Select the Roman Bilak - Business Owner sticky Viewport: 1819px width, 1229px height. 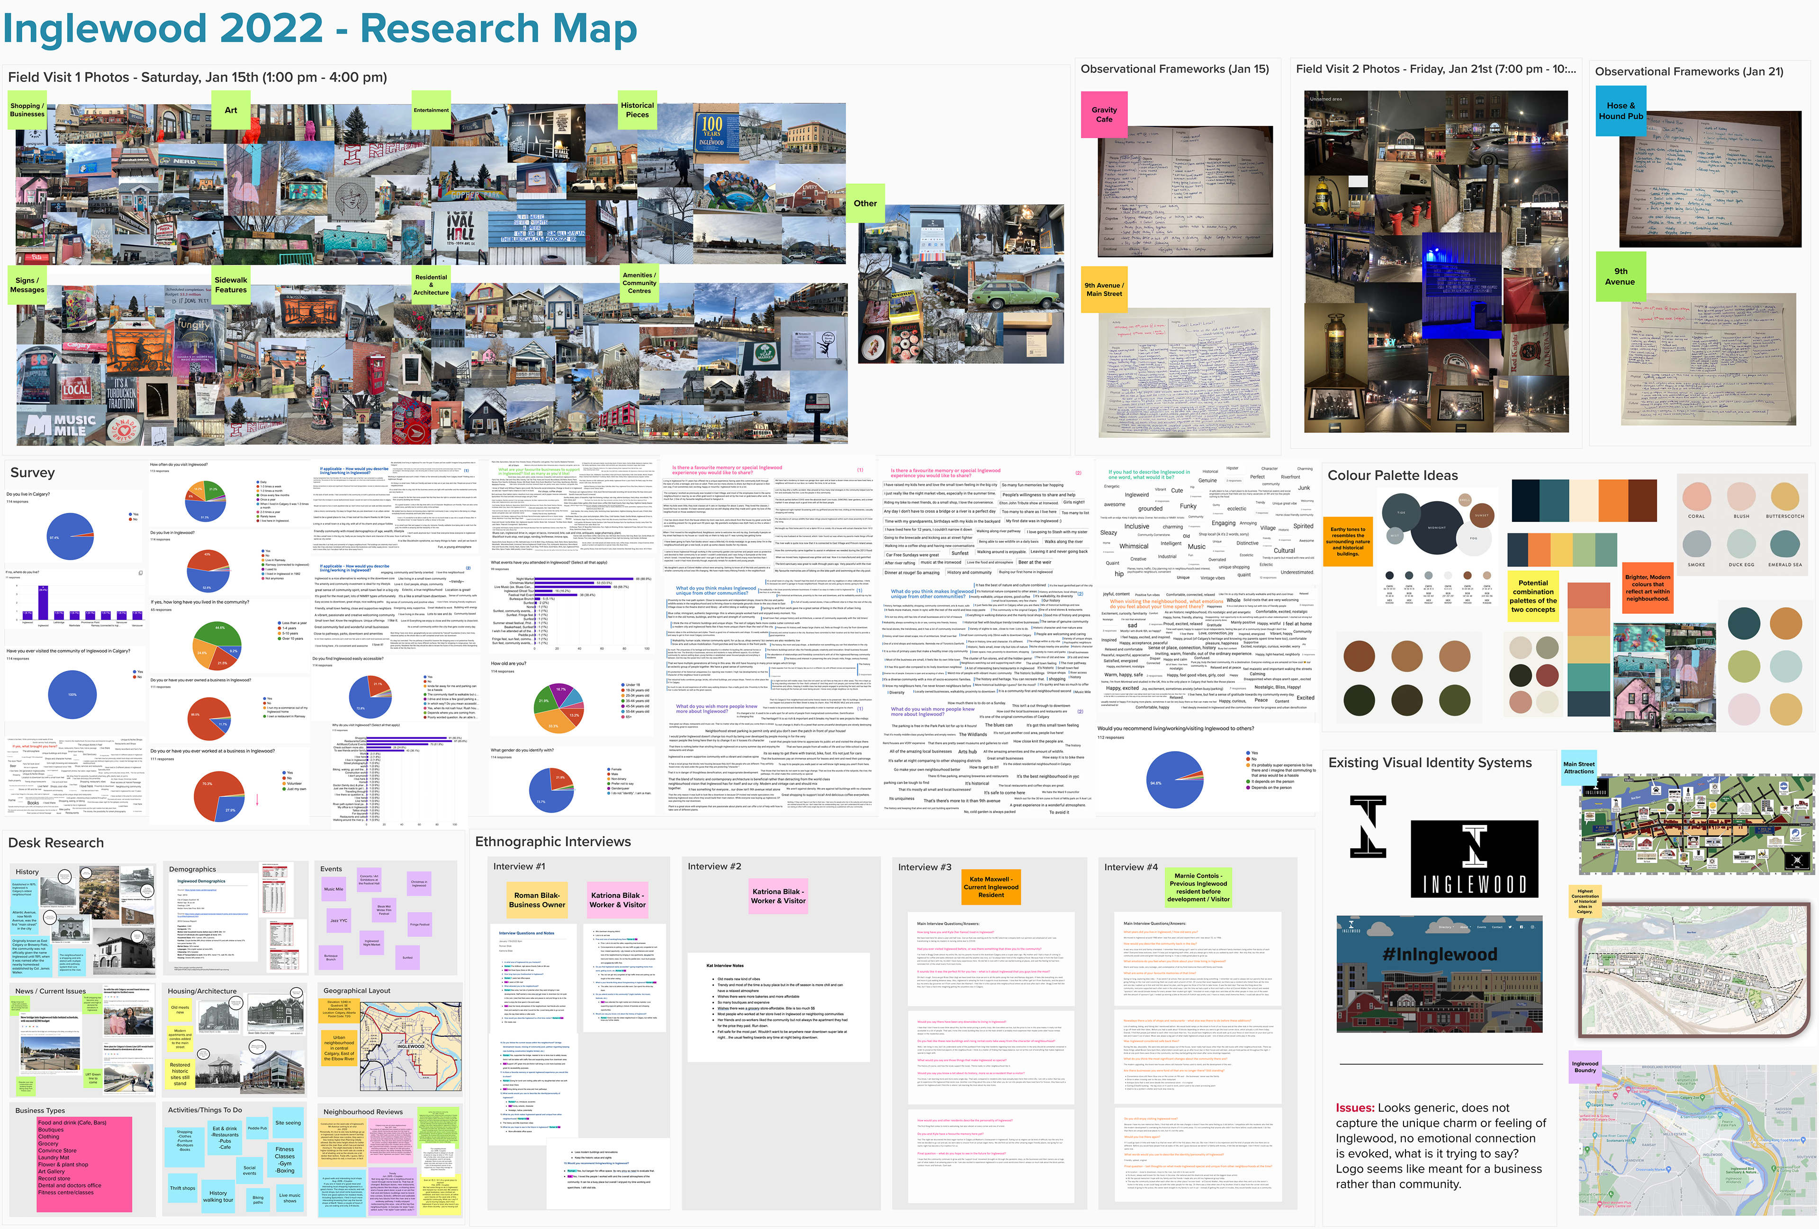(537, 900)
